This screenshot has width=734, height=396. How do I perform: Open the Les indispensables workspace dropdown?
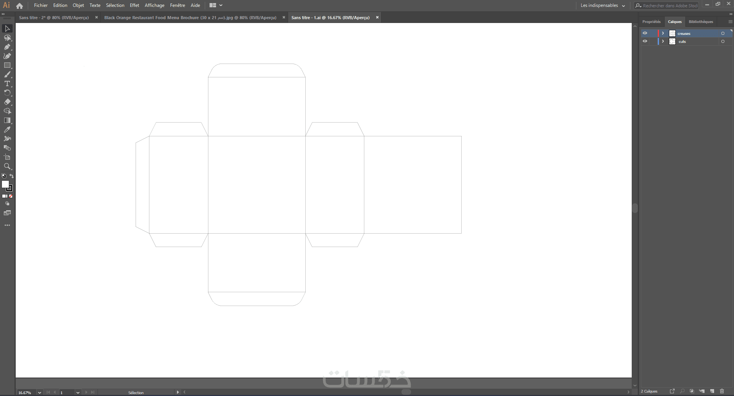[603, 5]
